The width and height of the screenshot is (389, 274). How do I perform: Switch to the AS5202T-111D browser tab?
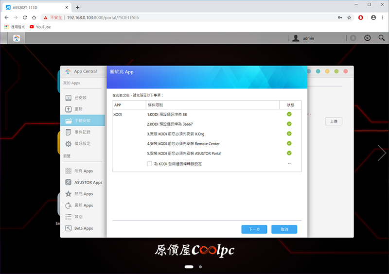pos(37,7)
